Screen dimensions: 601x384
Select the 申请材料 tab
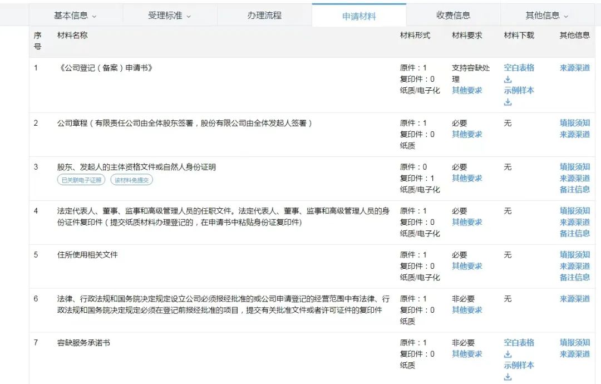tap(359, 16)
